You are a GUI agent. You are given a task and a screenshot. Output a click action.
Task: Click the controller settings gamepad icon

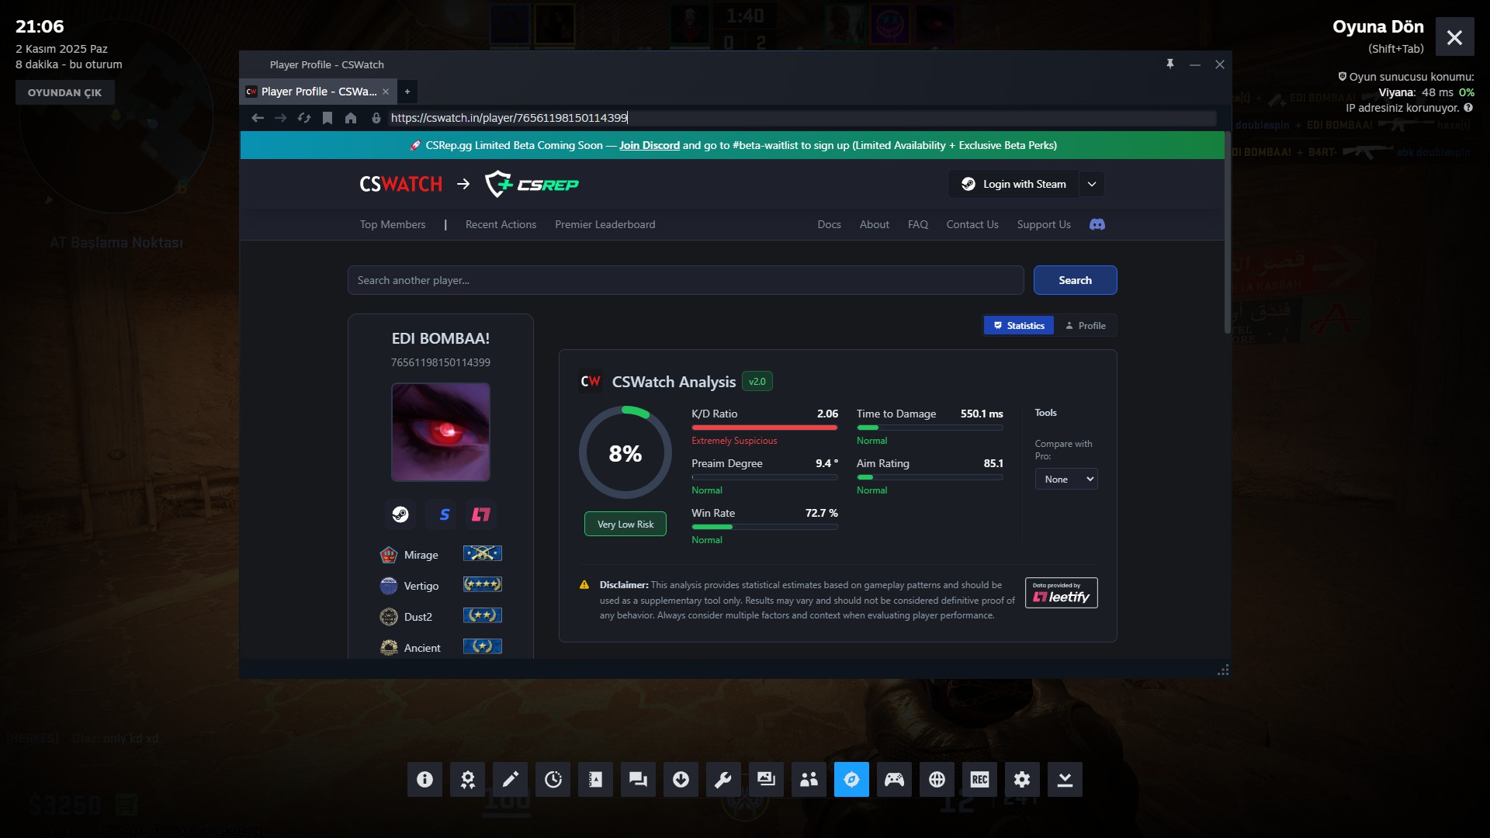coord(894,779)
